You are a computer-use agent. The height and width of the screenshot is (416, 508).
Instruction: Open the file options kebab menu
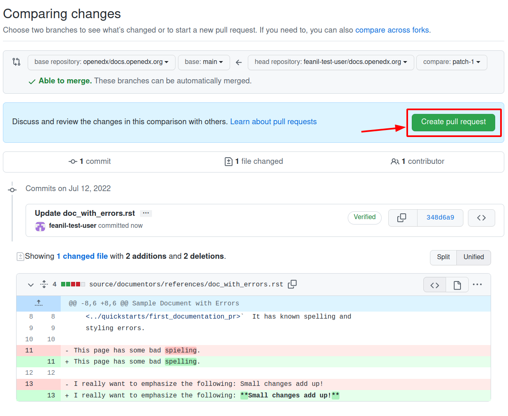click(478, 284)
